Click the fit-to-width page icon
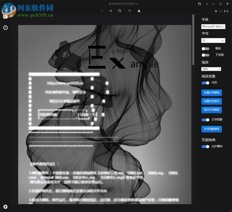The image size is (232, 212). tap(226, 11)
